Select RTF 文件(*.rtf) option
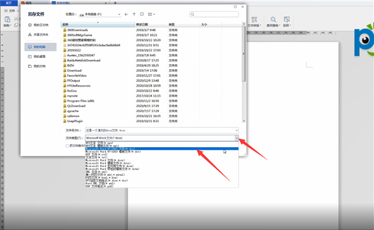 161,155
